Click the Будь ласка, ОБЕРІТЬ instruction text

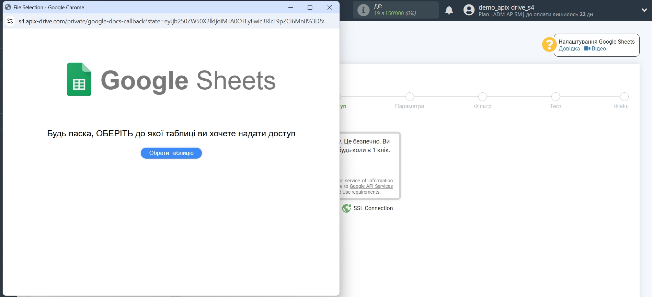[171, 133]
